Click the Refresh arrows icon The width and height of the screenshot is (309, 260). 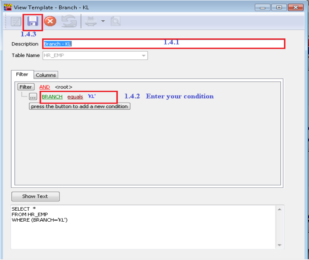[x=69, y=21]
